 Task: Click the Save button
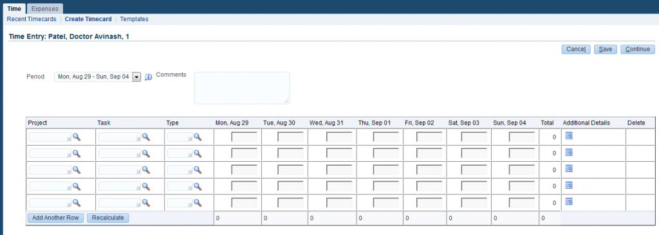[605, 49]
